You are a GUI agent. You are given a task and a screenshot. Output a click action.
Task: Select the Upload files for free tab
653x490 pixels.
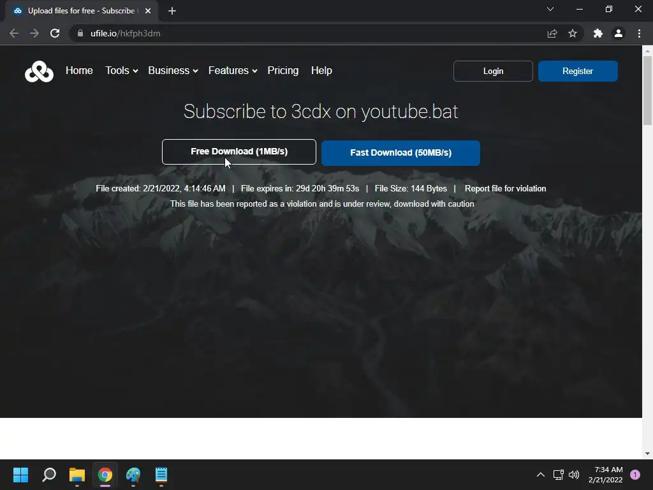pos(81,11)
